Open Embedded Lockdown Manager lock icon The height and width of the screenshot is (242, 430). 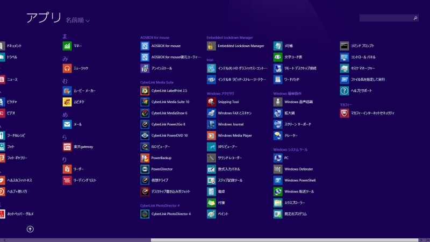[x=211, y=46]
